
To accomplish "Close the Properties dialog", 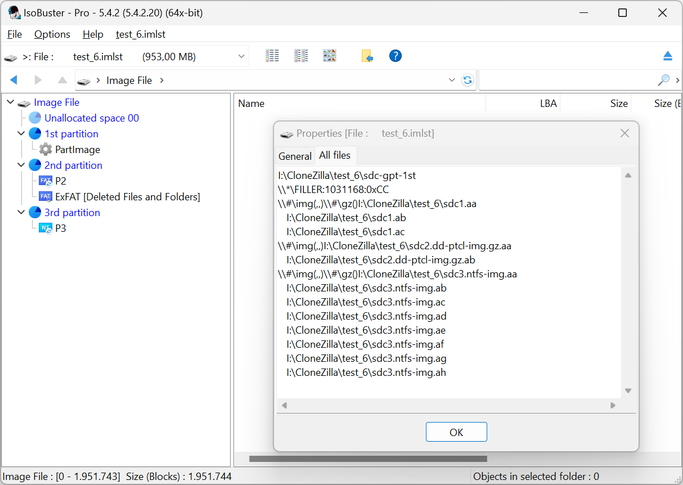I will click(x=624, y=133).
